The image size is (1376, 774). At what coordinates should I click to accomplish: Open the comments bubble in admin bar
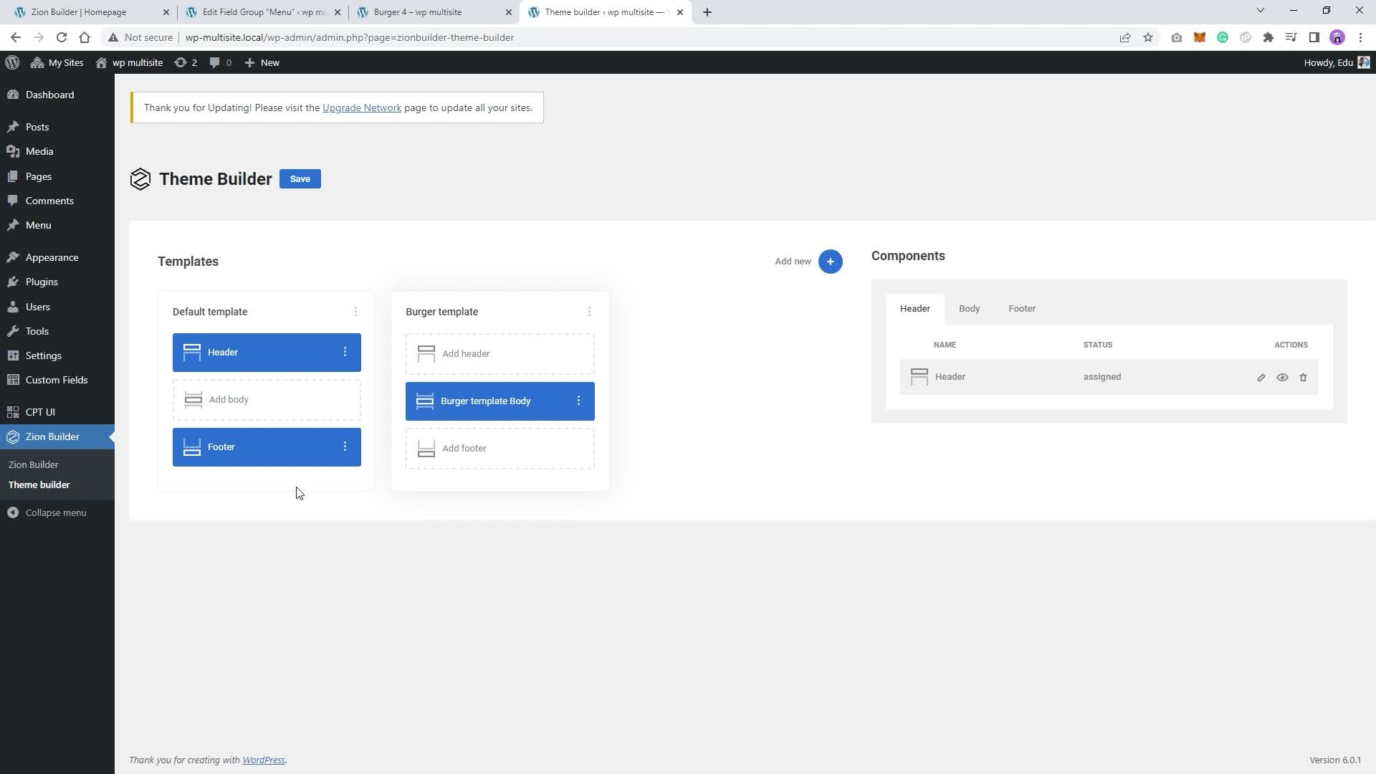pyautogui.click(x=220, y=62)
